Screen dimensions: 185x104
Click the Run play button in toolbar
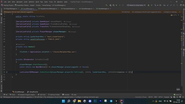pyautogui.click(x=116, y=5)
